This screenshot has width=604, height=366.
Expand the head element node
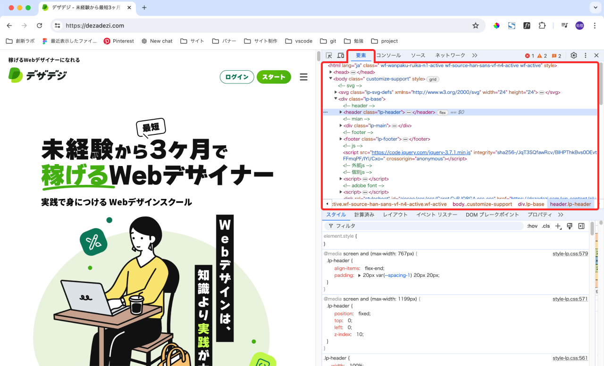[331, 72]
